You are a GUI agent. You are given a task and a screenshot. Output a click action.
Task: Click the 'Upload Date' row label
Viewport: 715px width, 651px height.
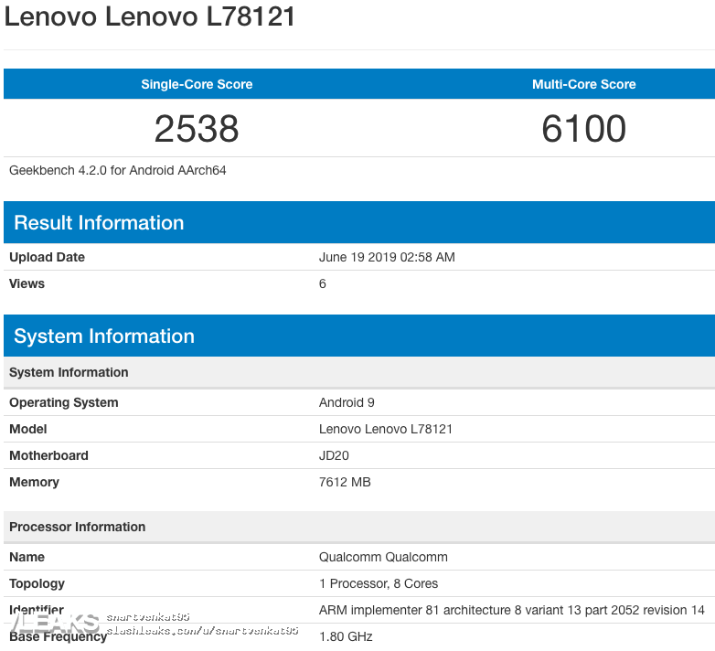click(47, 257)
